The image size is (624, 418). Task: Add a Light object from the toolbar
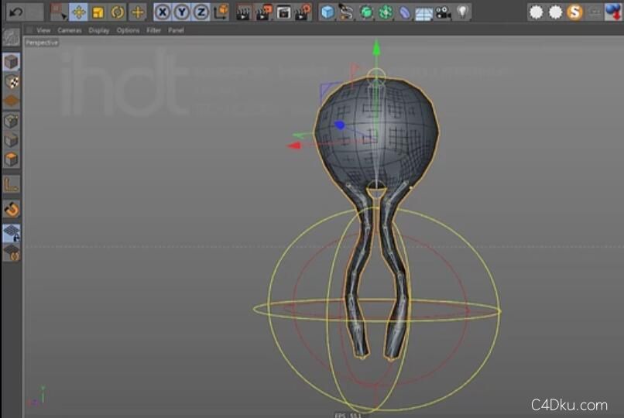click(x=462, y=12)
